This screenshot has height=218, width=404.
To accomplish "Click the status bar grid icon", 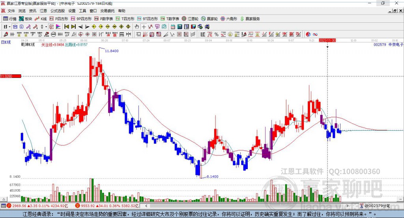I will coord(3,206).
